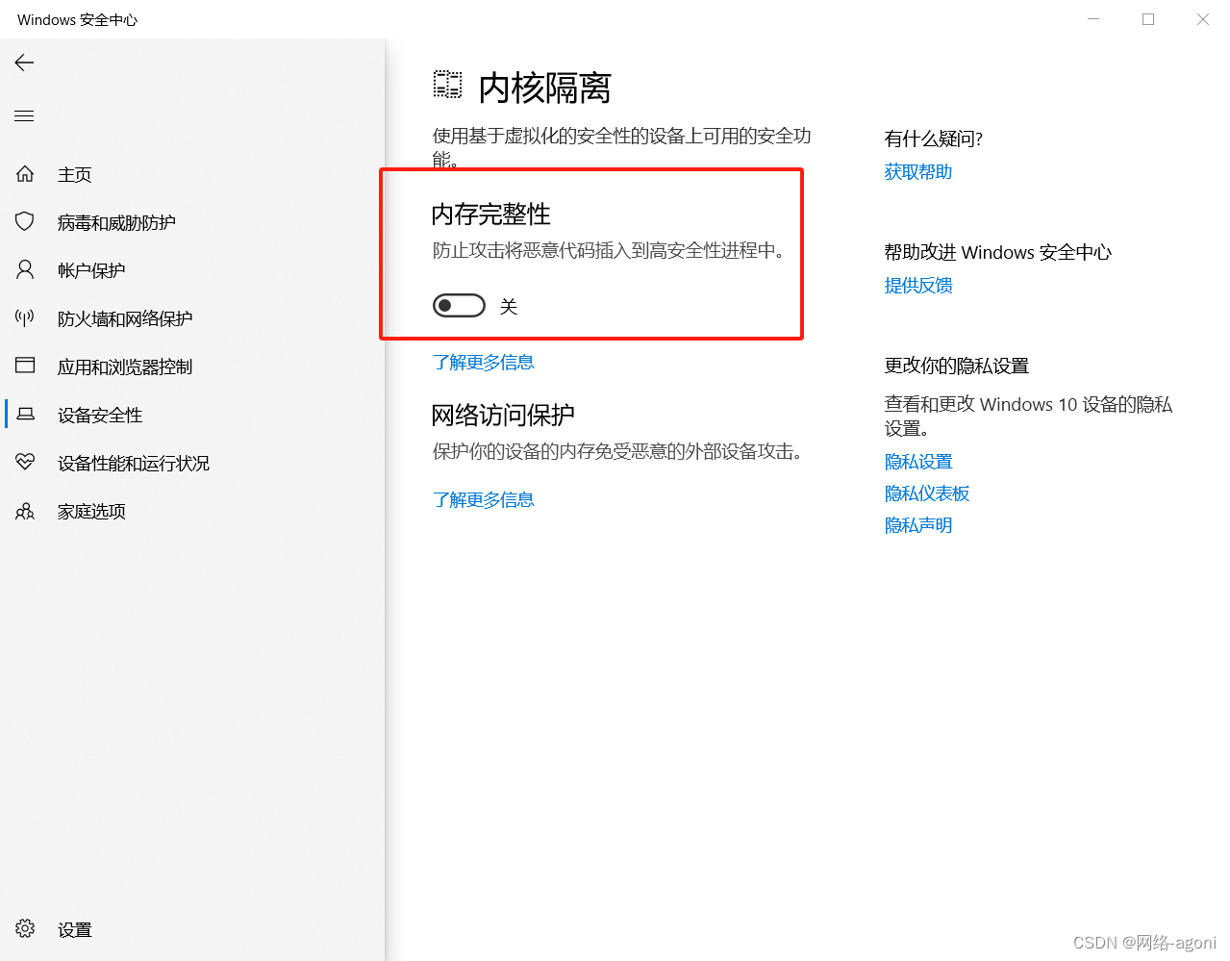Click the 内核隔离 chip icon in header
Image resolution: width=1230 pixels, height=961 pixels.
447,85
